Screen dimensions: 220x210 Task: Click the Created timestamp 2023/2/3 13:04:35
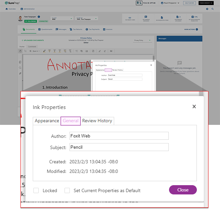point(94,162)
